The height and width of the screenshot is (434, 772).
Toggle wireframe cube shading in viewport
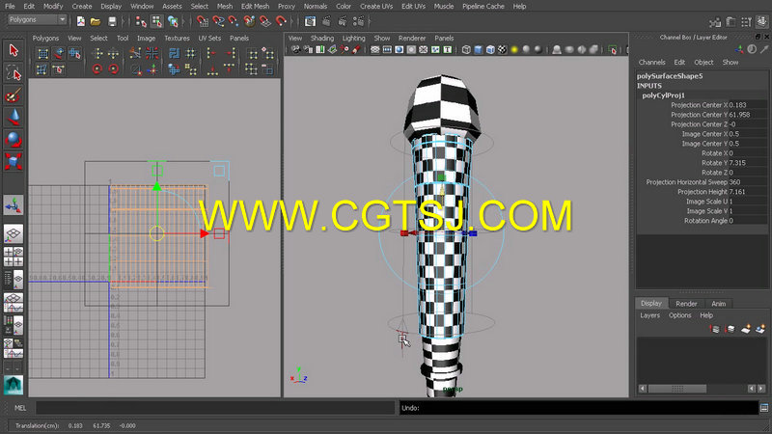(x=466, y=50)
